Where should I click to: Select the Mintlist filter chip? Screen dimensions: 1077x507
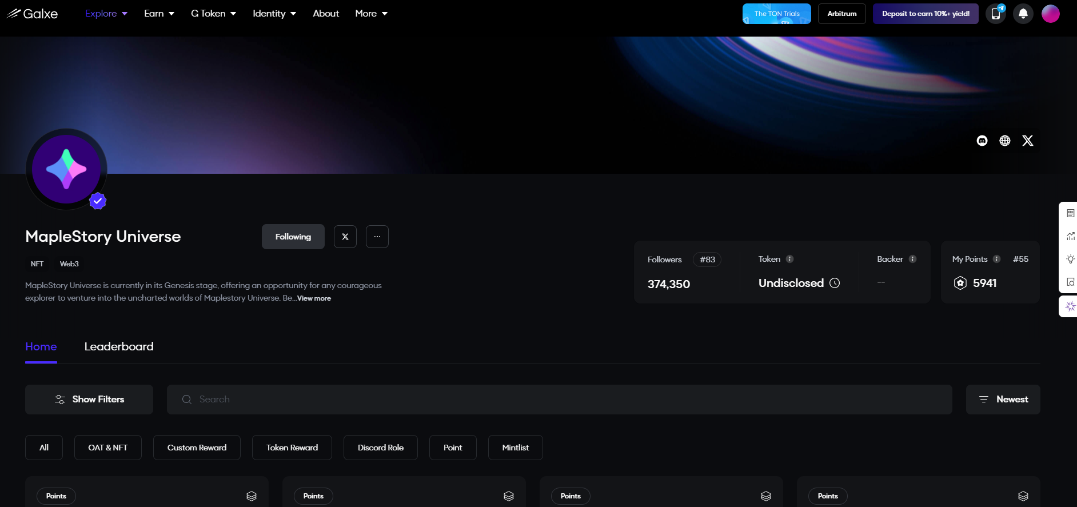click(x=516, y=448)
